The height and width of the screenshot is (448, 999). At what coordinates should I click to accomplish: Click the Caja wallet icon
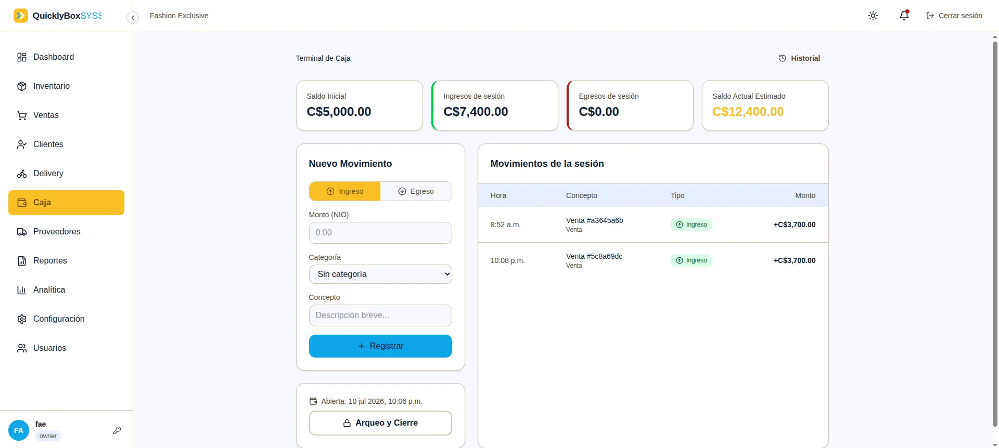[x=22, y=203]
